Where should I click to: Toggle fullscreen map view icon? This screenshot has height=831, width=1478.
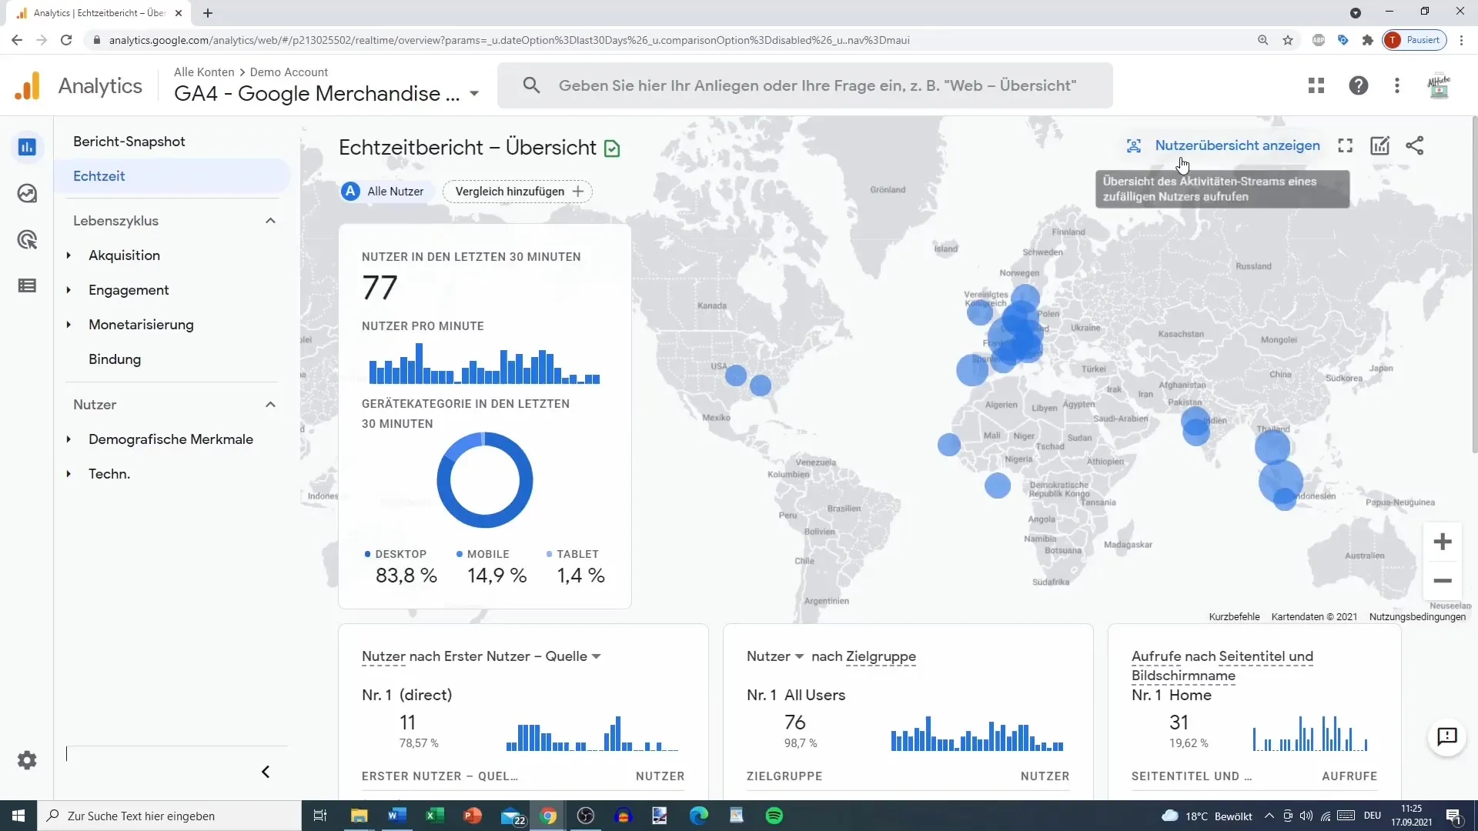pyautogui.click(x=1345, y=145)
